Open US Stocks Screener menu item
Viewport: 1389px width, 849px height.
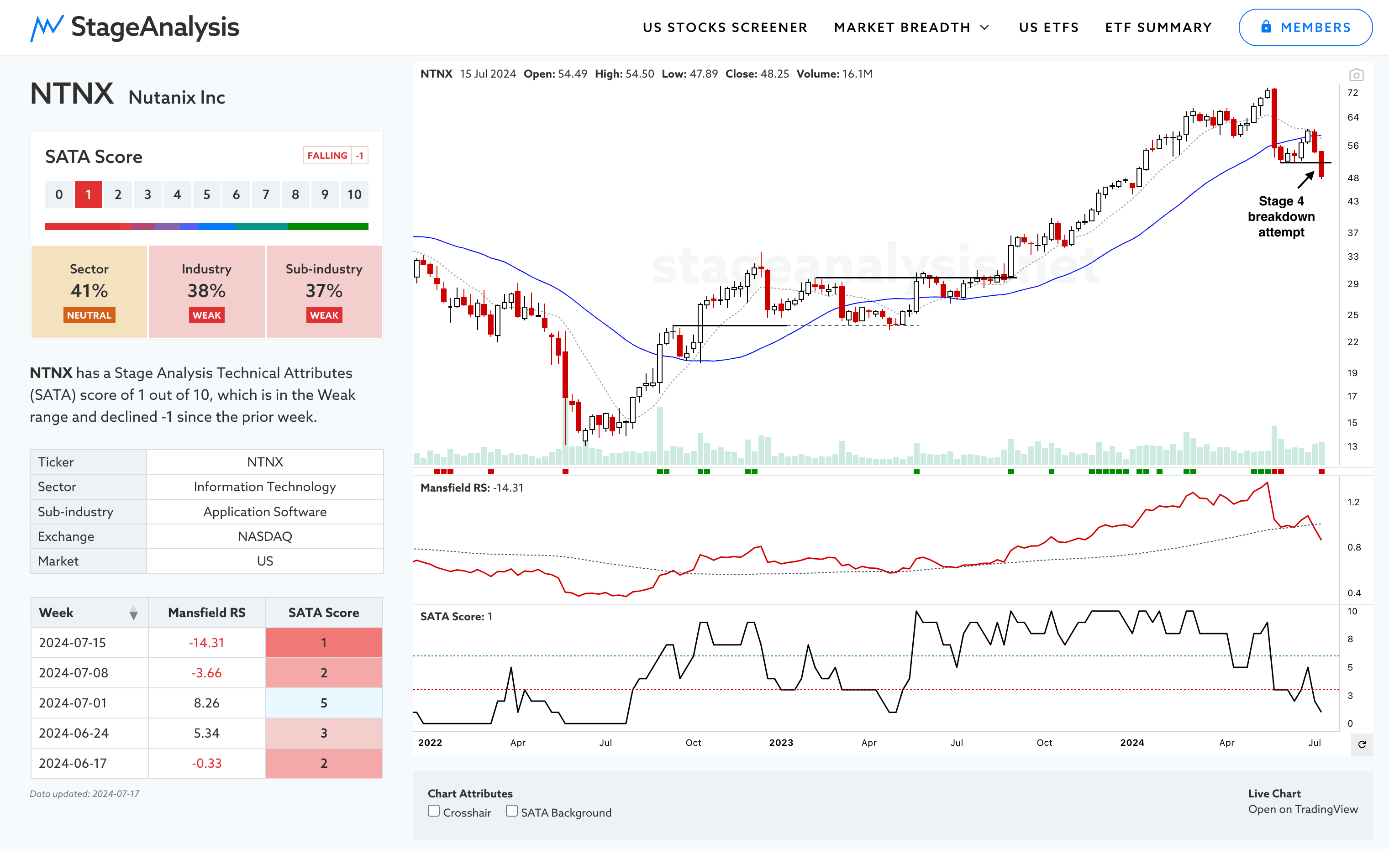725,27
